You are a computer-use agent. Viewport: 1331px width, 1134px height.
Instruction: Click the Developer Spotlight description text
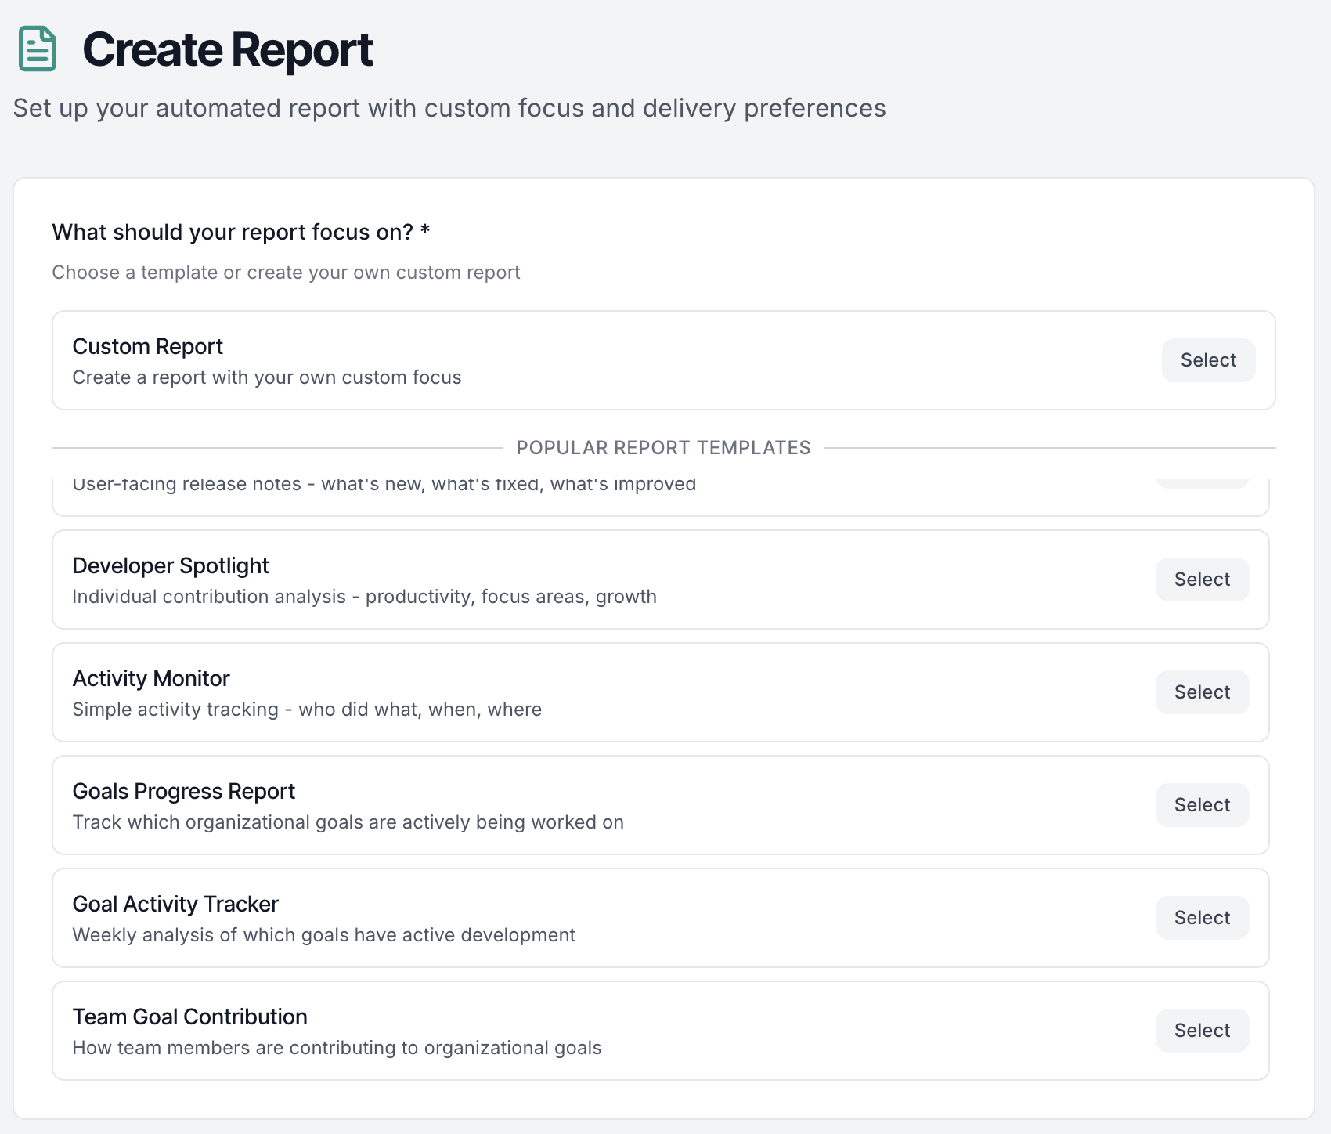point(364,596)
